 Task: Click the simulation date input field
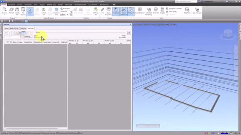[x=12, y=37]
